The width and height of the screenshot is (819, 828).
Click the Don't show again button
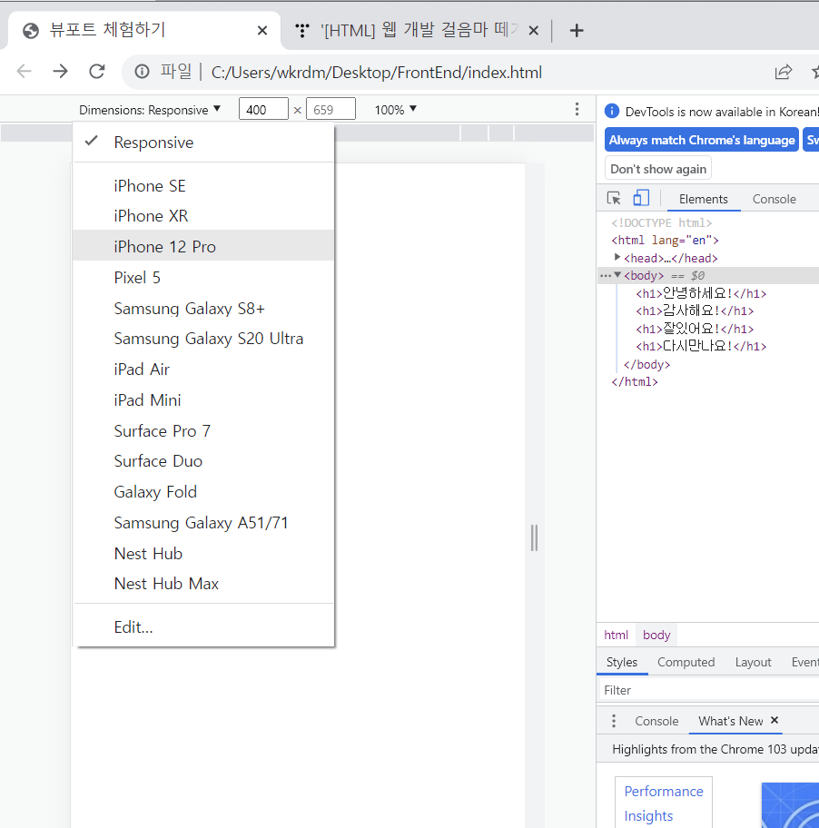click(x=658, y=169)
